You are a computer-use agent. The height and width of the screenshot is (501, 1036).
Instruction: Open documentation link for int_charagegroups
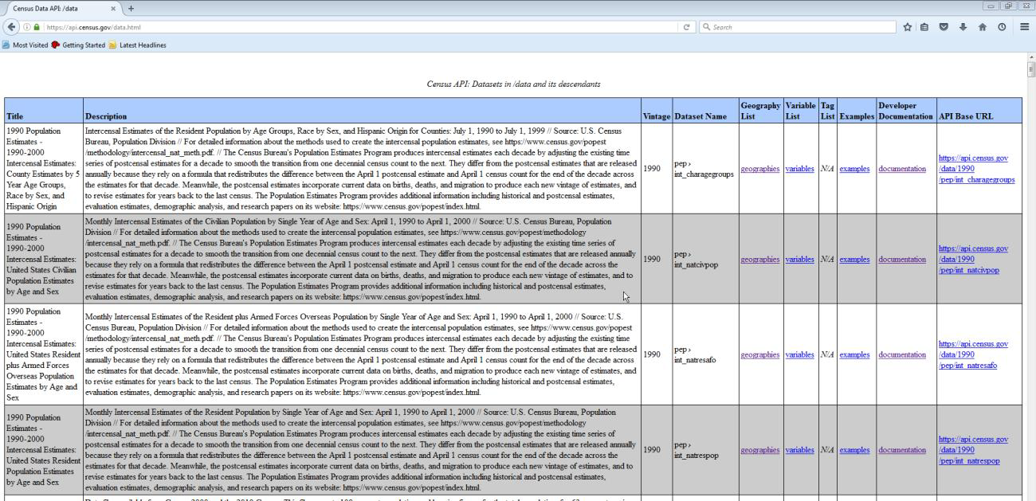click(x=902, y=169)
